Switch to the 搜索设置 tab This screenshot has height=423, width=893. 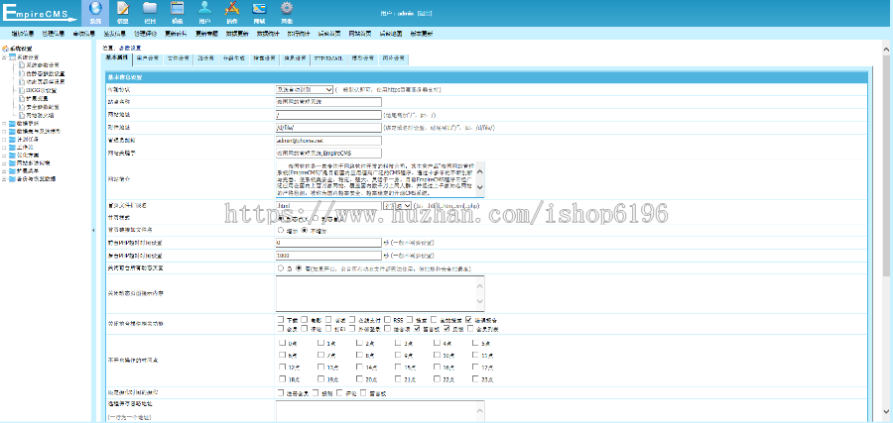click(265, 58)
